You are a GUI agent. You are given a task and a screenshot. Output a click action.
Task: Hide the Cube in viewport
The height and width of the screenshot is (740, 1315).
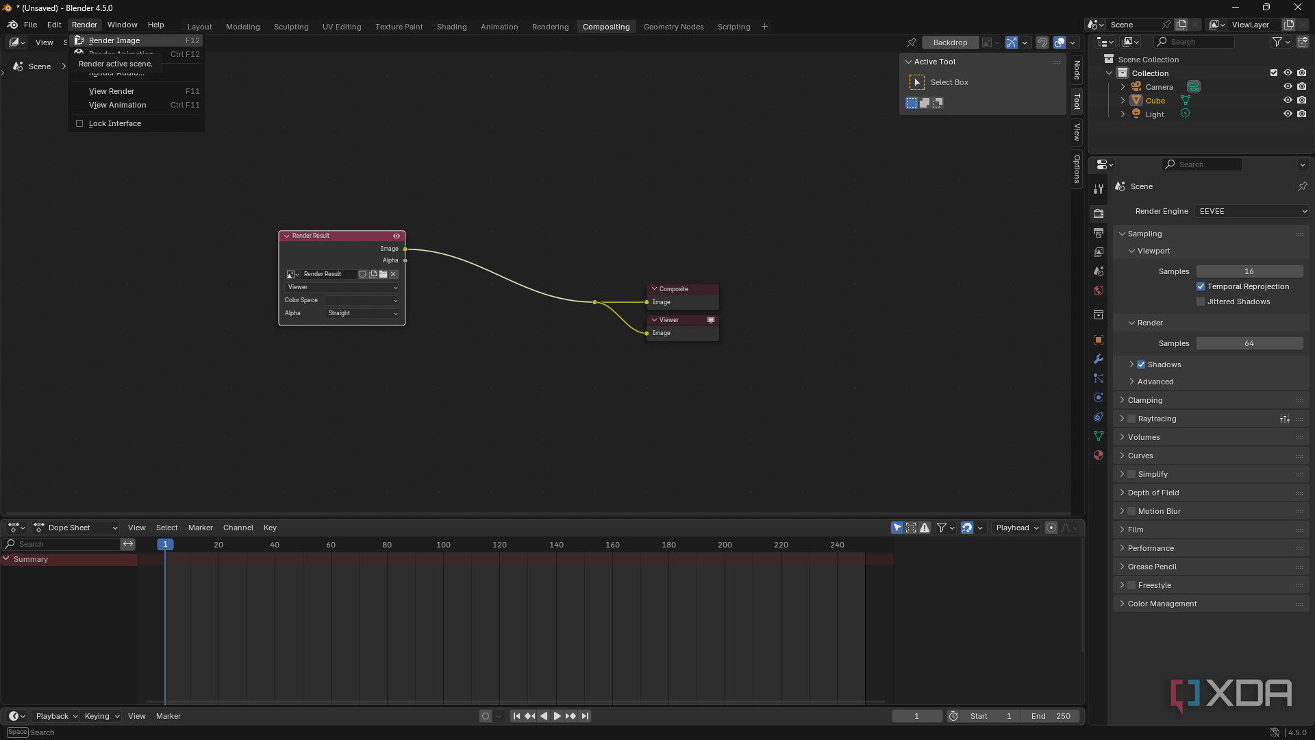click(x=1288, y=100)
